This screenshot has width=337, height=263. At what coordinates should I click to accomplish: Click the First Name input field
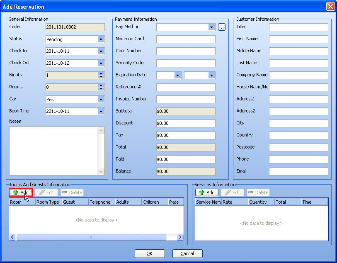point(298,39)
